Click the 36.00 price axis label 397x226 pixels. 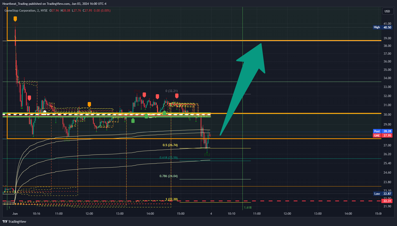pos(387,61)
